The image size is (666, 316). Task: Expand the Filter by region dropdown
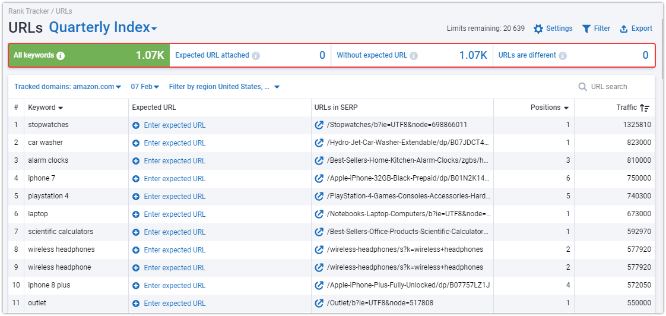[x=224, y=87]
